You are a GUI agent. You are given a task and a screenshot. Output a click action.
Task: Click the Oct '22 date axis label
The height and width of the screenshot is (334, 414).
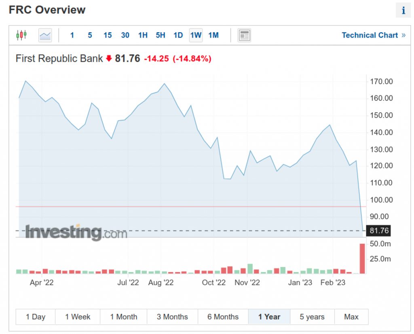click(x=213, y=283)
